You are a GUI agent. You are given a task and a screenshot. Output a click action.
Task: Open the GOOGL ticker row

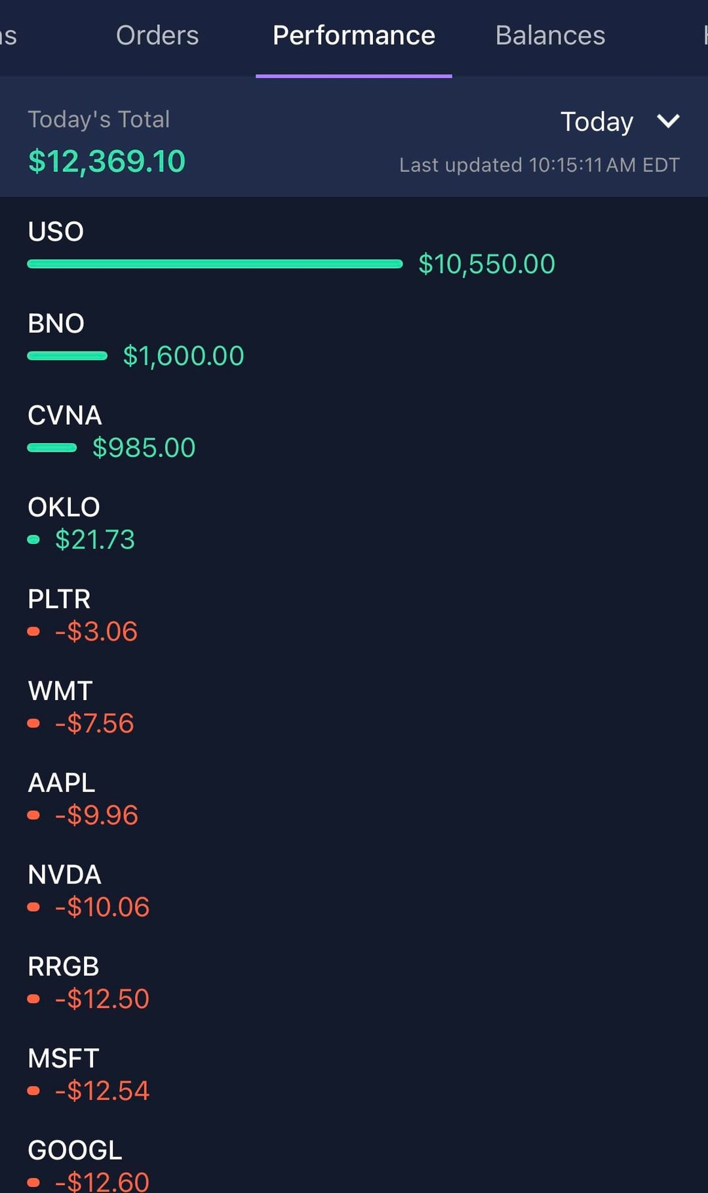coord(75,1150)
